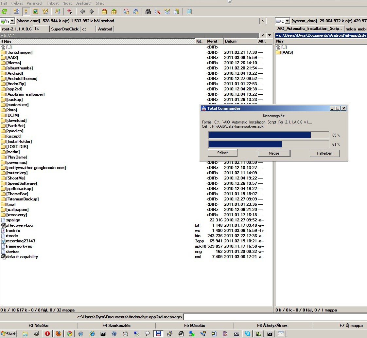Activate Total Commander floppy taskbar icon
Screen dimensions: 367x338
pos(158,333)
